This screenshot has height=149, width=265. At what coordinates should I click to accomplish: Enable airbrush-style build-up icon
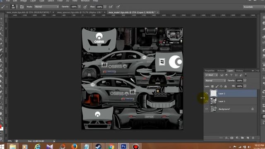[x=111, y=7]
